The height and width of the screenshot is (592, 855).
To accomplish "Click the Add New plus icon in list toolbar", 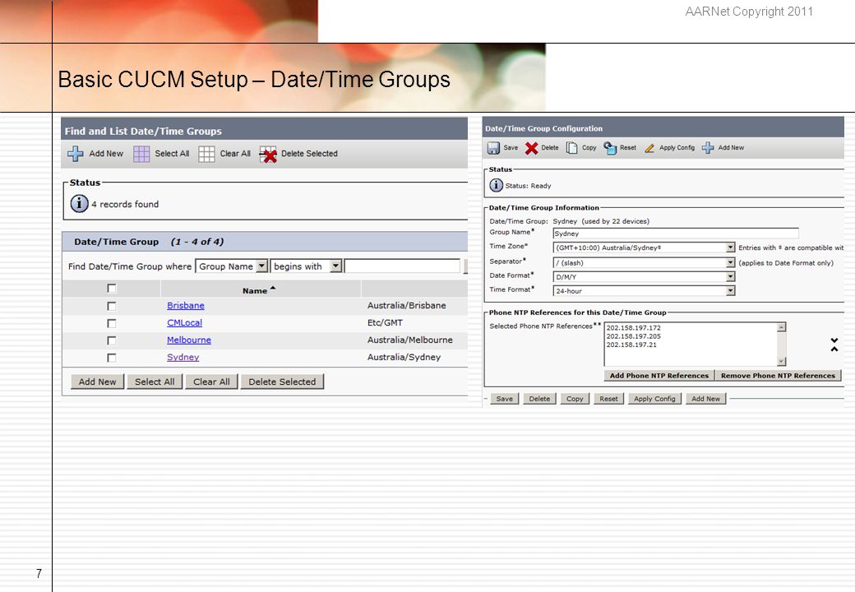I will tap(76, 154).
